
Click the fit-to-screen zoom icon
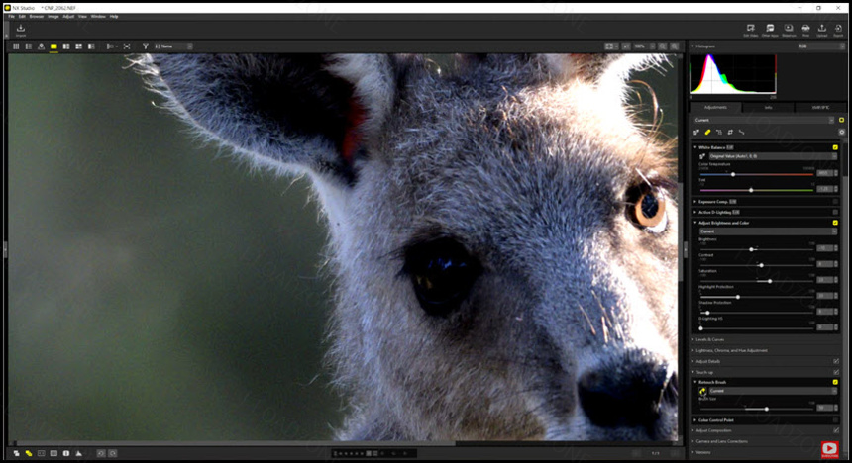[609, 46]
